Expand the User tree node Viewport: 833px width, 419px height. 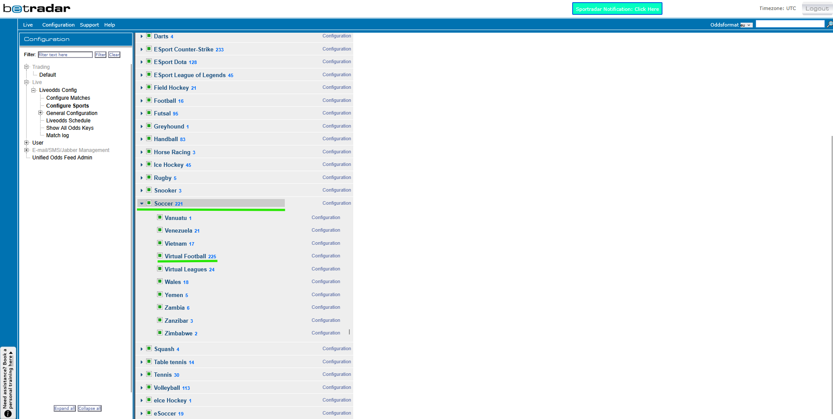[x=27, y=143]
